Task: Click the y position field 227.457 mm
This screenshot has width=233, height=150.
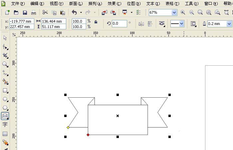Action: pyautogui.click(x=22, y=27)
